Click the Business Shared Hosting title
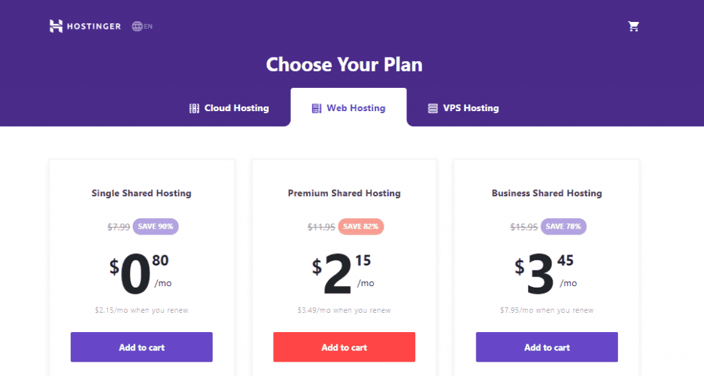This screenshot has height=376, width=704. point(547,193)
